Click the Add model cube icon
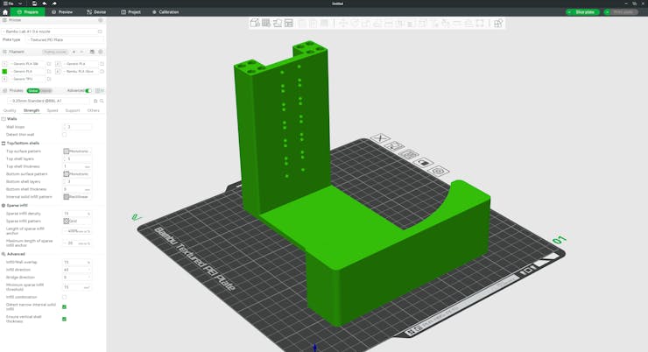This screenshot has width=648, height=352. coord(255,23)
